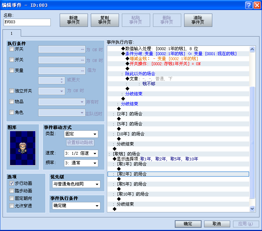The width and height of the screenshot is (262, 231).
Task: Select event page tab 1
Action: pyautogui.click(x=12, y=33)
